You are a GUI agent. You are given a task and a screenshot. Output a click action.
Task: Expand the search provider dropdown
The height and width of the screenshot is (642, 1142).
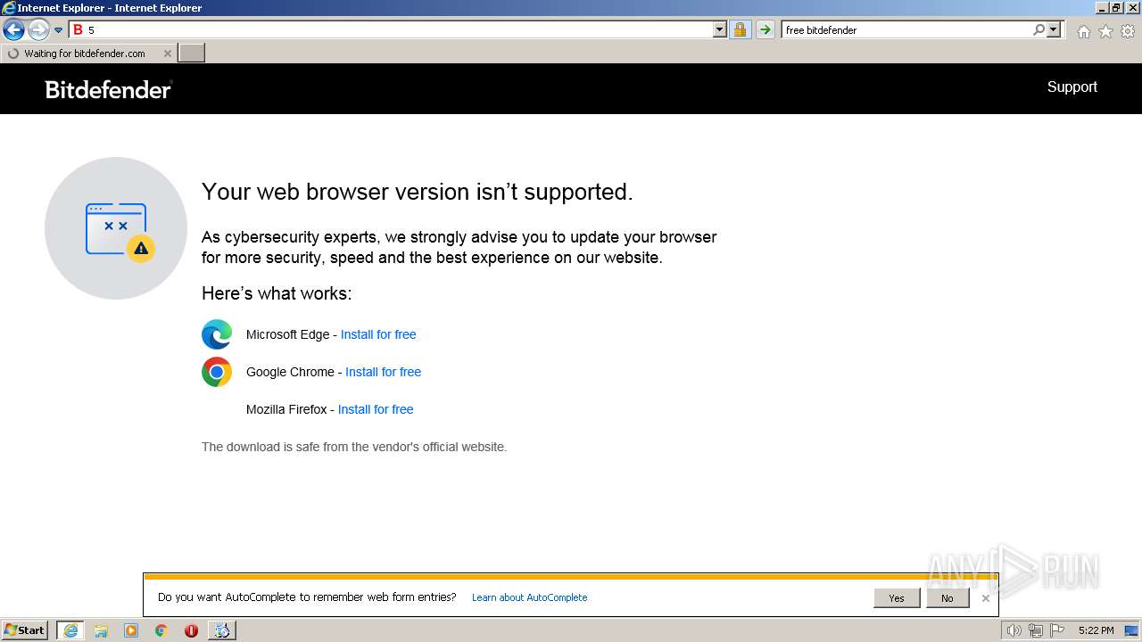coord(1054,30)
